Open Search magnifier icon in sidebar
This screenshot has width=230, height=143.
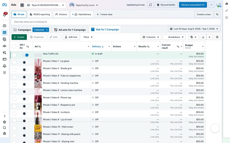[5, 128]
